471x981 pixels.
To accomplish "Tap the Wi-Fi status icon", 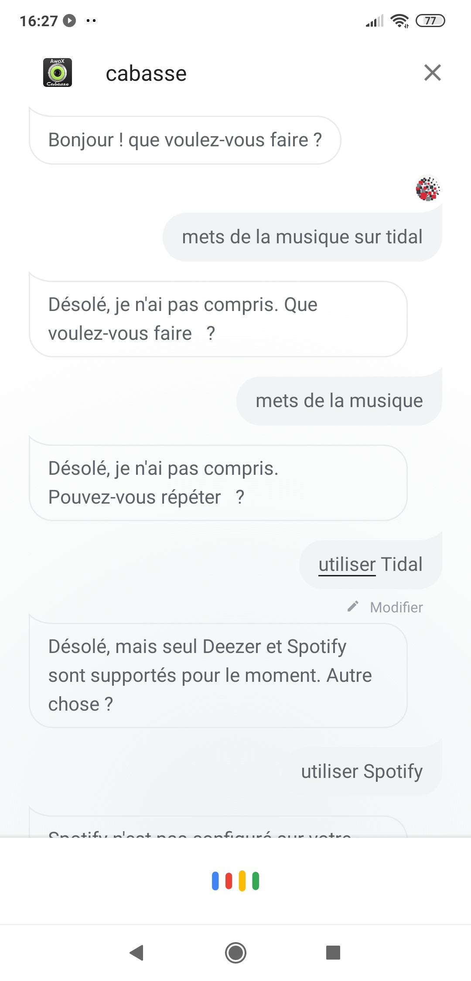I will click(399, 21).
